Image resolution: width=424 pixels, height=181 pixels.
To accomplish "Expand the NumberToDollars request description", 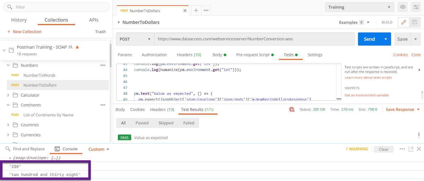I will (119, 22).
